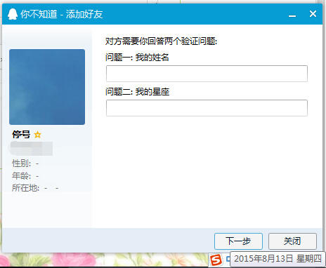Screen dimensions: 326x268
Task: Click the yellow star icon beside 停号
Action: [37, 135]
